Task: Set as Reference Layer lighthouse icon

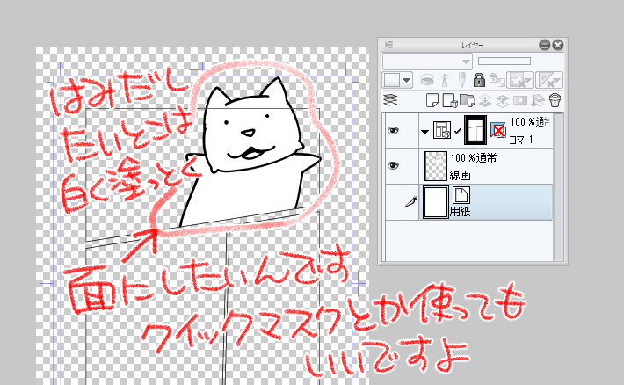Action: pyautogui.click(x=445, y=80)
